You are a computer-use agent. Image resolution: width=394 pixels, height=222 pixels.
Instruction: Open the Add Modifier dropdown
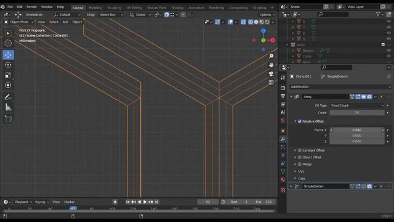[340, 87]
